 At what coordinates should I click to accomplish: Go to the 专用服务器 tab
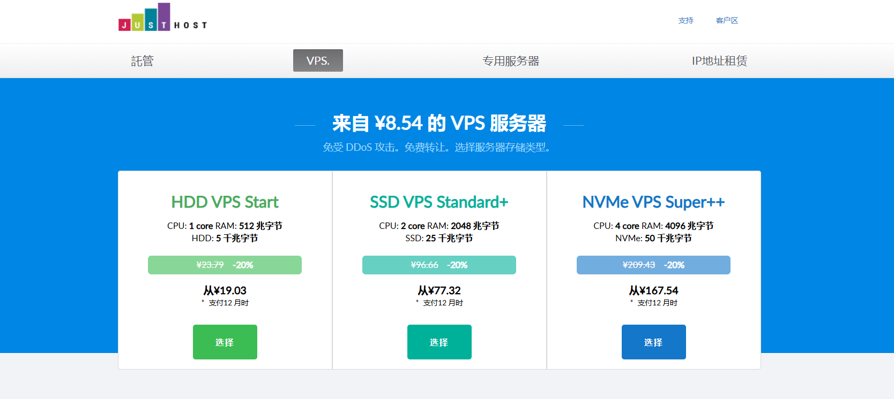(511, 61)
